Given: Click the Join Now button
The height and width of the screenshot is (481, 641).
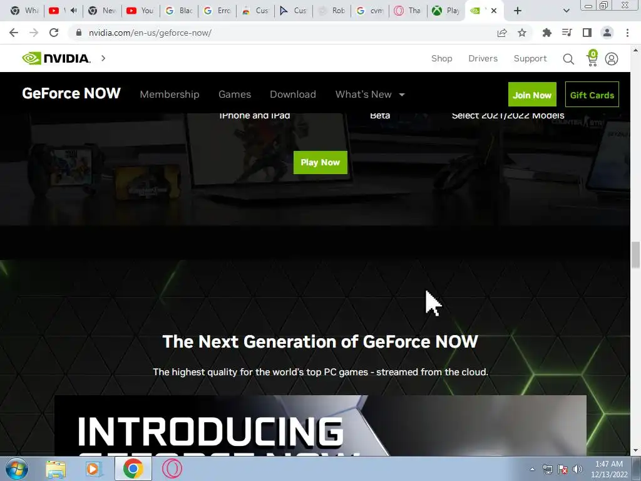Looking at the screenshot, I should point(532,95).
